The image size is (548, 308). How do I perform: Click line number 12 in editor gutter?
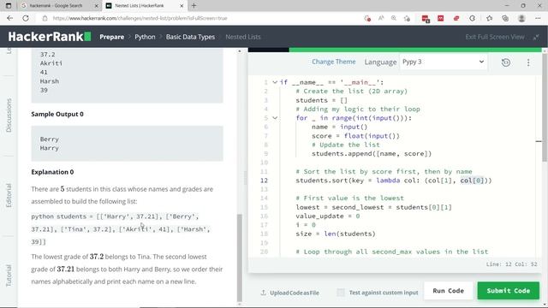tap(264, 181)
